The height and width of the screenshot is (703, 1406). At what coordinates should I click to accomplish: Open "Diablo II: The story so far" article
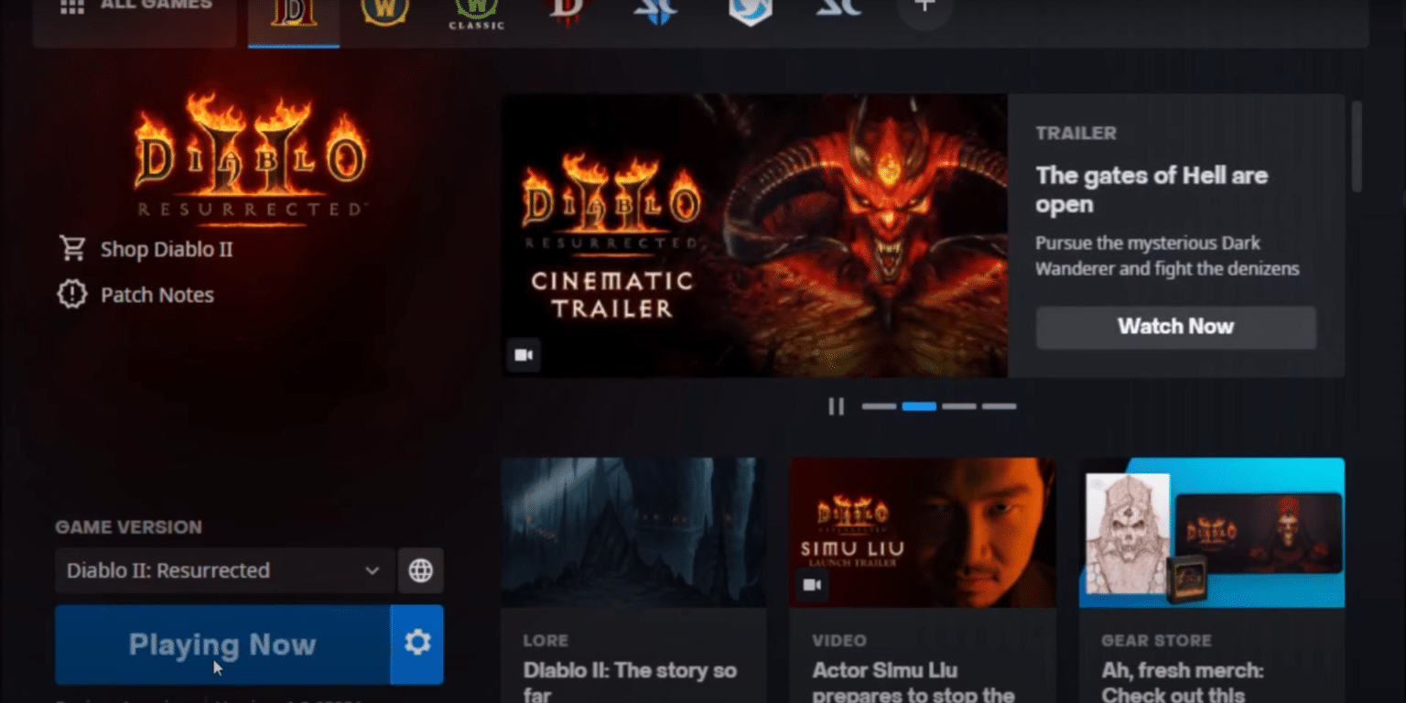(x=630, y=683)
